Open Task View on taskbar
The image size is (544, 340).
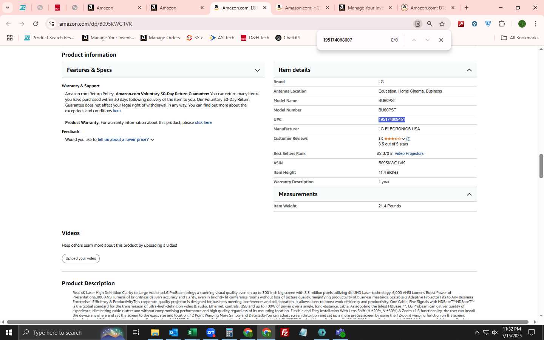tap(136, 332)
